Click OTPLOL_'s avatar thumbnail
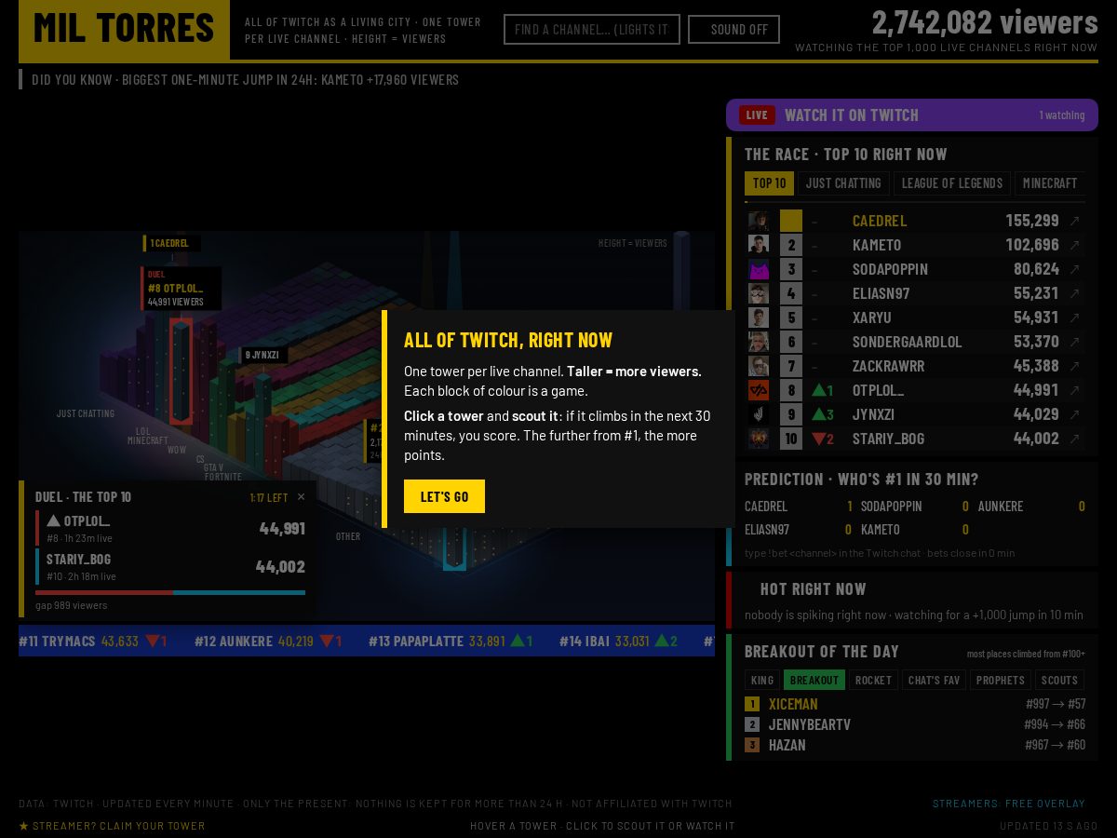 (x=759, y=390)
